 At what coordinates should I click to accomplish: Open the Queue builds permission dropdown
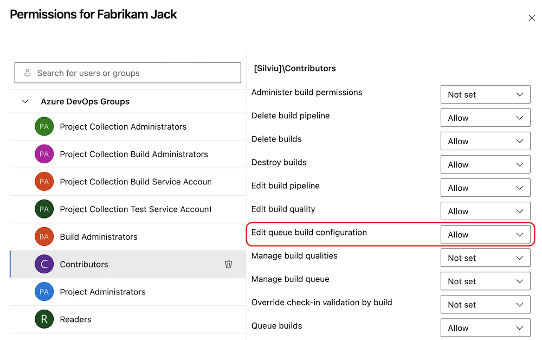[x=485, y=328]
